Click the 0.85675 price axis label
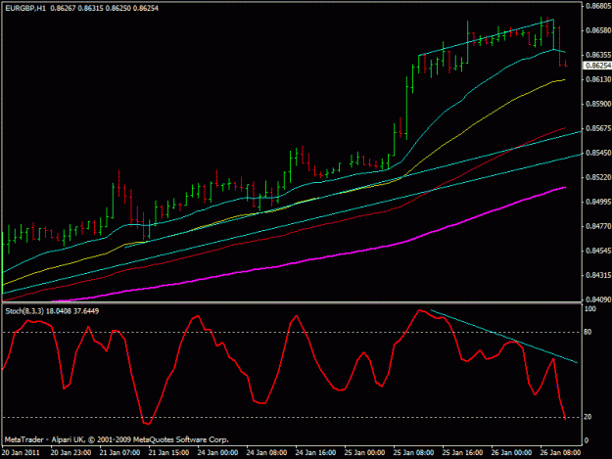The image size is (612, 459). coord(598,128)
